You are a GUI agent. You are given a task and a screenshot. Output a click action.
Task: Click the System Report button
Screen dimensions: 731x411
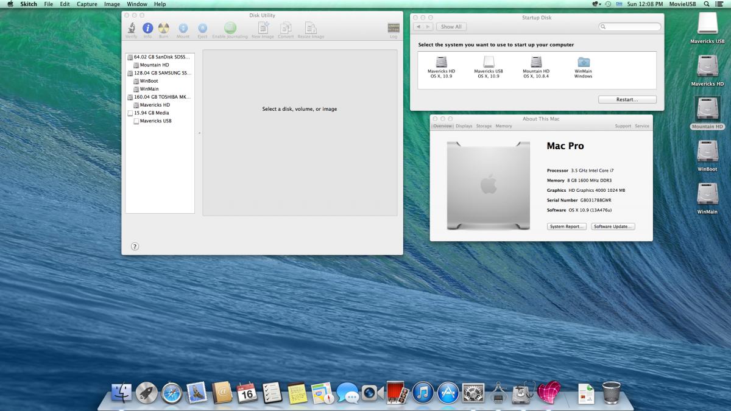pyautogui.click(x=567, y=227)
